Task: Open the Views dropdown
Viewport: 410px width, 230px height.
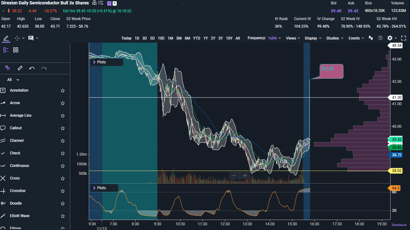Action: tap(293, 38)
